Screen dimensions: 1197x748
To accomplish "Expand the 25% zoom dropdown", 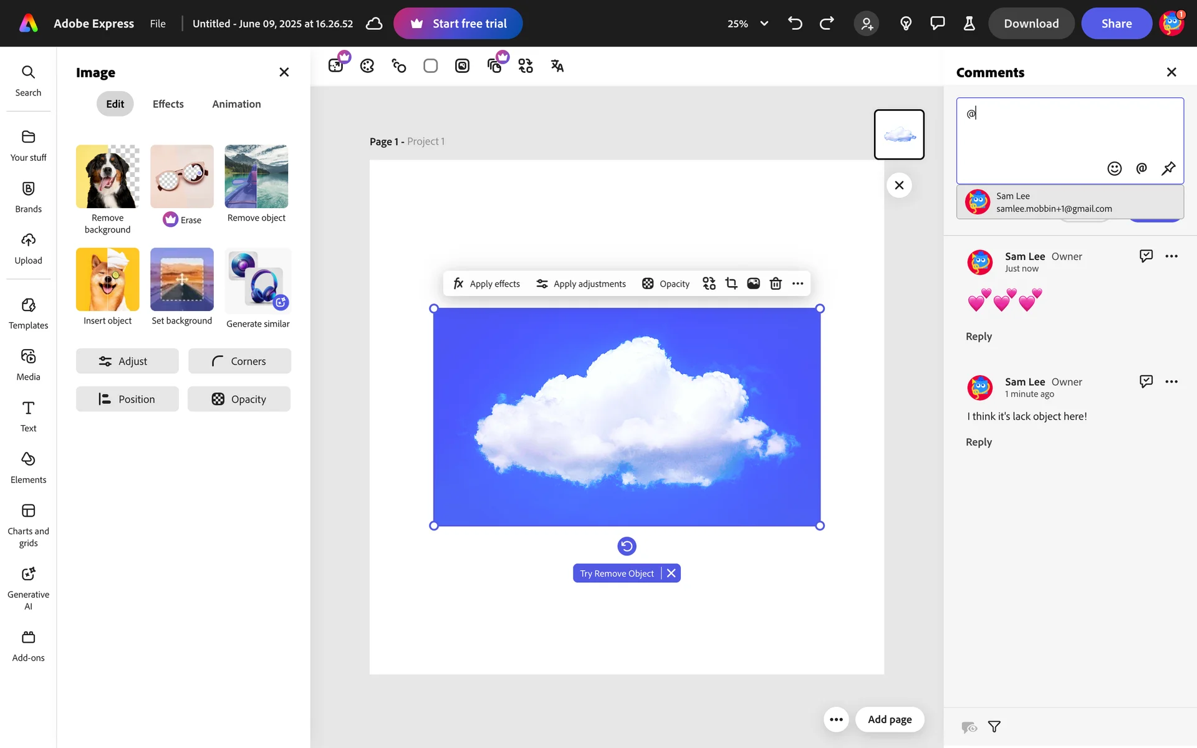I will 764,24.
